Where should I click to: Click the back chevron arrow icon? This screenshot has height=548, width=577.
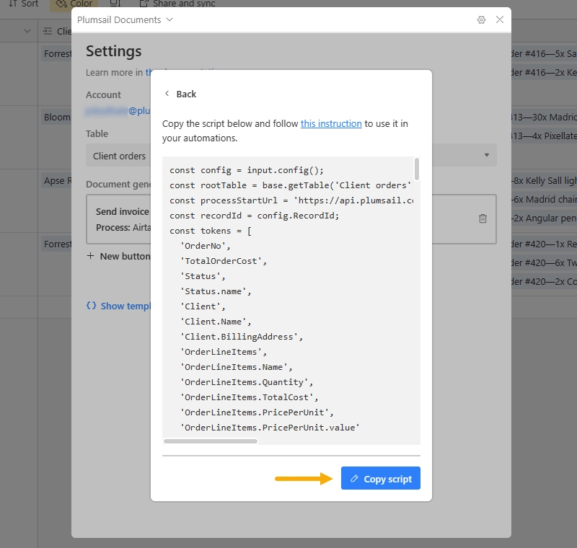[x=167, y=94]
